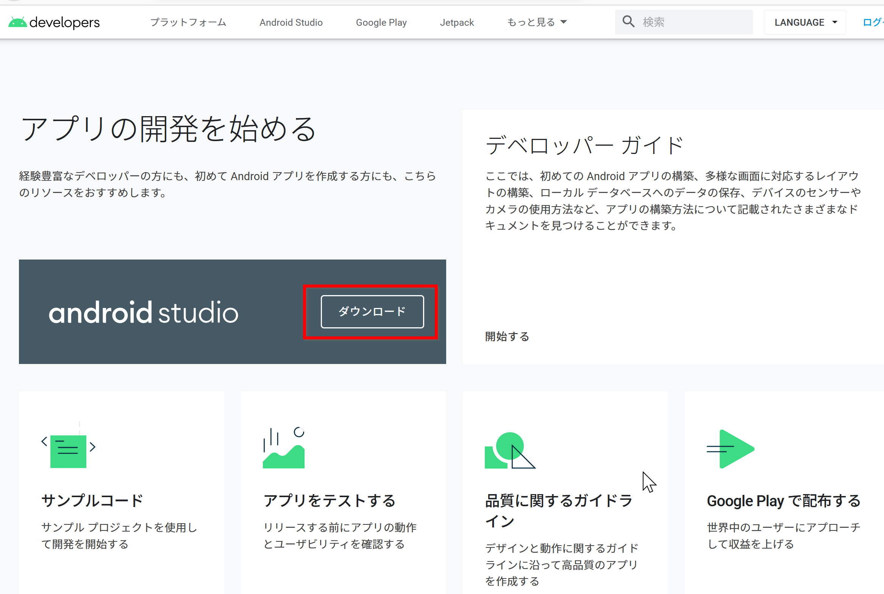Click the 検索 search field

684,22
